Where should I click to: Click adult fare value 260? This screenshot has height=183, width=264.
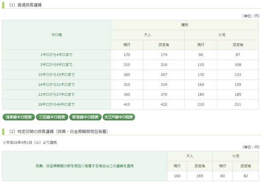click(x=127, y=75)
